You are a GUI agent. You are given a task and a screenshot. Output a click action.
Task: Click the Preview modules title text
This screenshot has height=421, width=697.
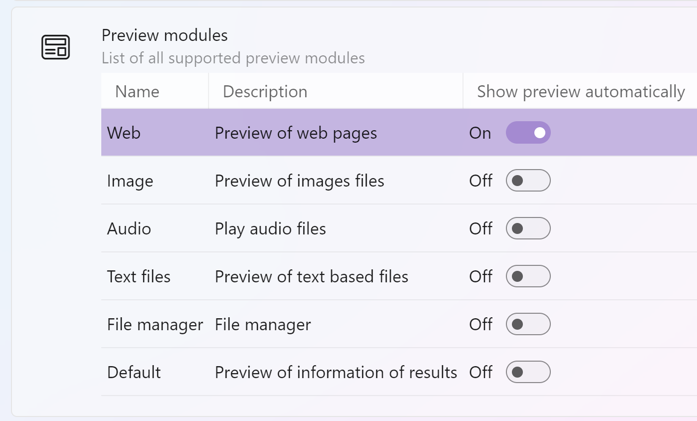165,35
